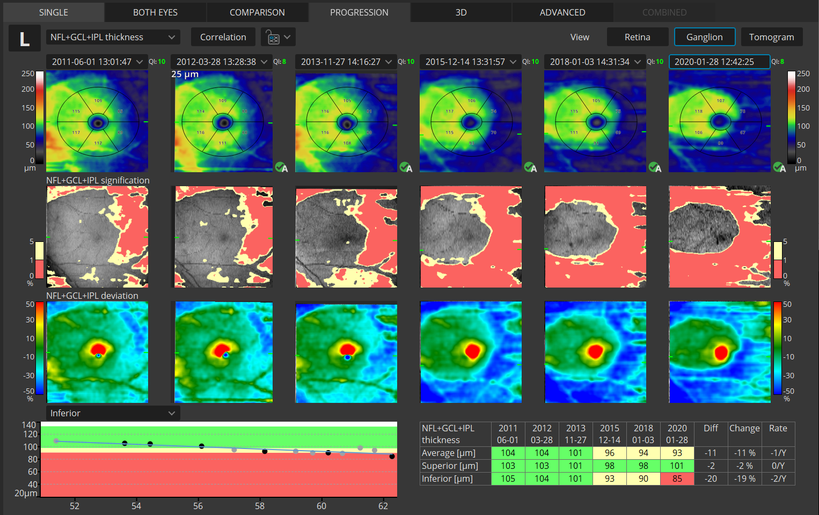Image resolution: width=819 pixels, height=515 pixels.
Task: Expand the Inferior sector dropdown above the chart
Action: 113,413
